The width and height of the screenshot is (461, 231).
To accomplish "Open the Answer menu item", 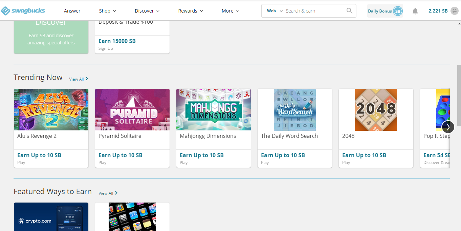I will (x=72, y=11).
